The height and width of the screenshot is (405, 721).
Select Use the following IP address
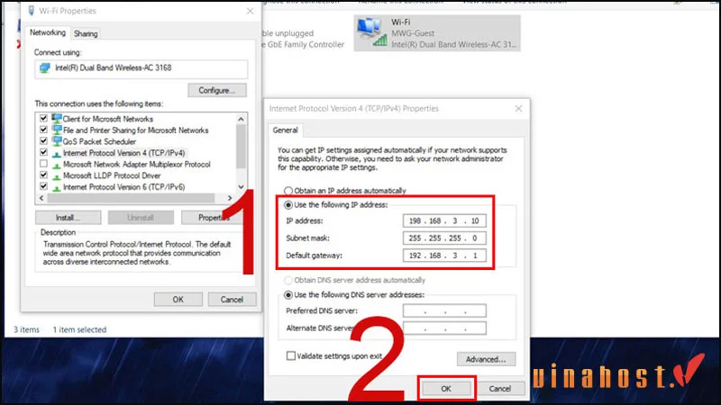287,205
